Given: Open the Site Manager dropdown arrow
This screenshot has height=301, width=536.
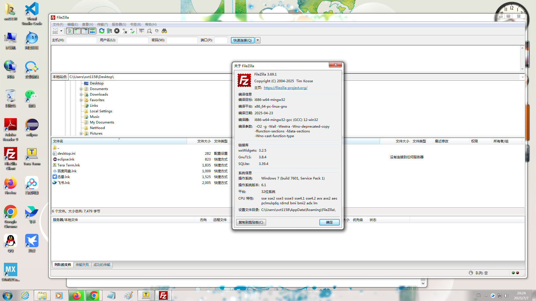Looking at the screenshot, I should 61,31.
